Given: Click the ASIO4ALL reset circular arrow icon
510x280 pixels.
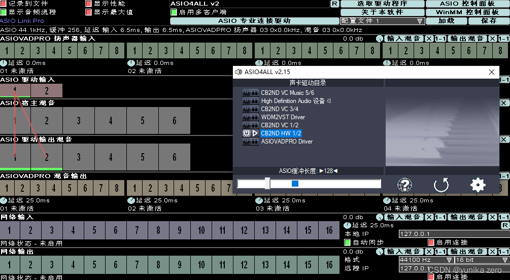Looking at the screenshot, I should coord(441,185).
